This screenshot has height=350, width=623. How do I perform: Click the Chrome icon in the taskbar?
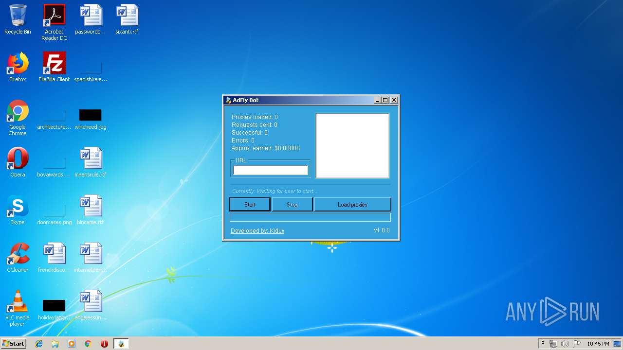(x=88, y=344)
